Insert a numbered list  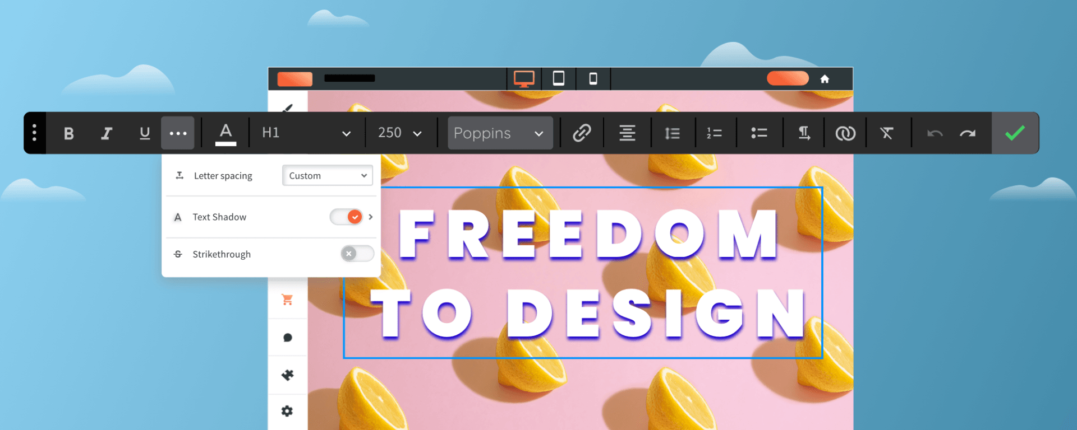(x=714, y=133)
